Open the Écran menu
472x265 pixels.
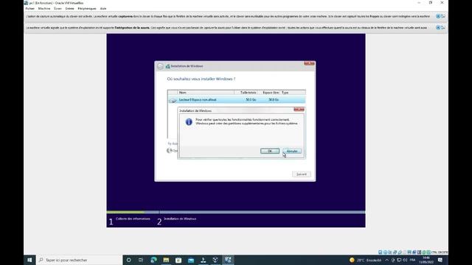click(x=58, y=8)
